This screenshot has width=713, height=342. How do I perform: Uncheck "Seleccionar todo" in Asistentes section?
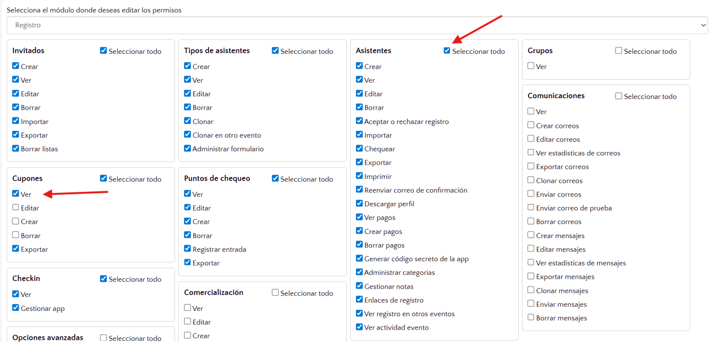(447, 51)
